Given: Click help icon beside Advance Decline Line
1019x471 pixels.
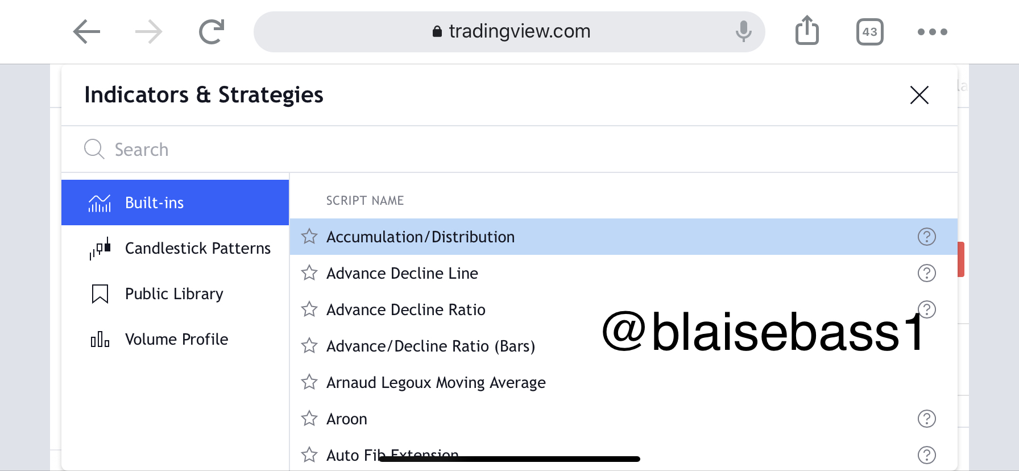Looking at the screenshot, I should point(926,273).
